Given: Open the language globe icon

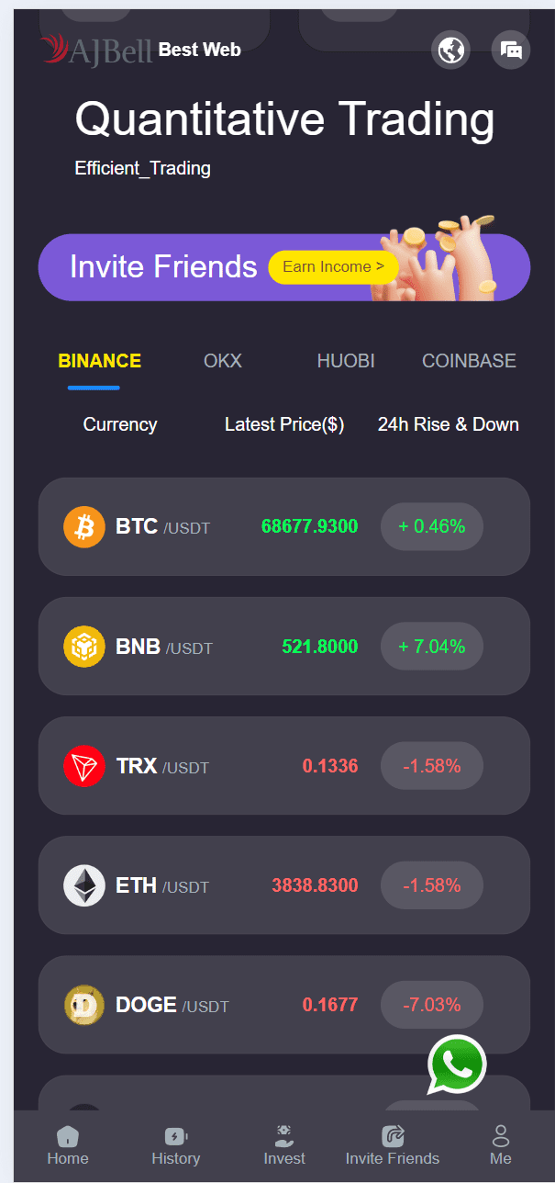Looking at the screenshot, I should tap(451, 50).
